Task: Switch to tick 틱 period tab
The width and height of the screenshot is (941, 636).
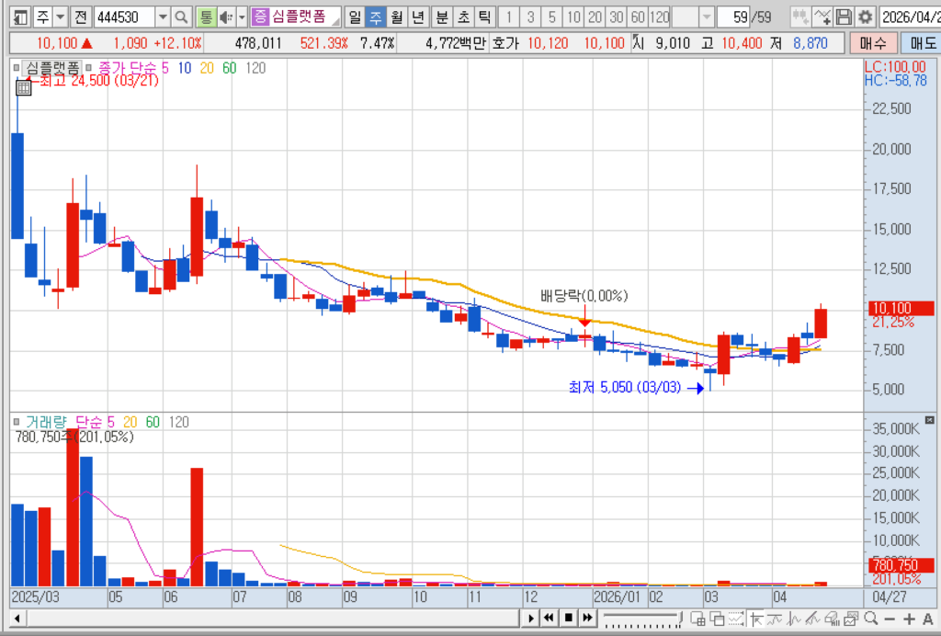Action: pyautogui.click(x=483, y=17)
